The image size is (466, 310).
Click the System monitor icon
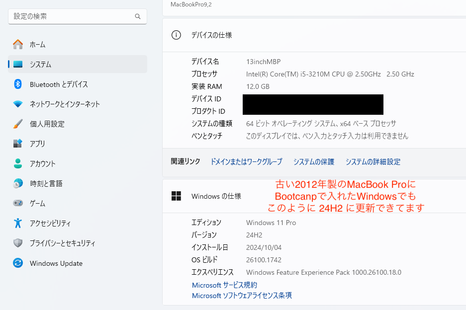pos(18,64)
